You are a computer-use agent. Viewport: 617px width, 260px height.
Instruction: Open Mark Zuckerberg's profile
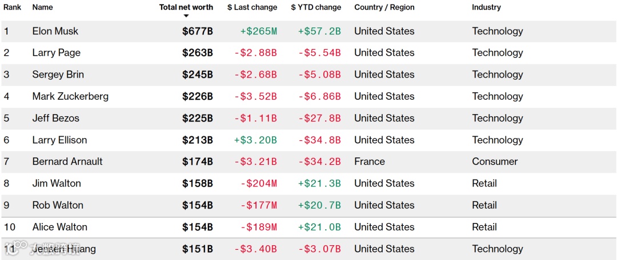pyautogui.click(x=70, y=96)
